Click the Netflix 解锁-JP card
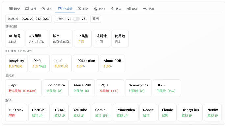This screenshot has height=126, width=227. [213, 113]
